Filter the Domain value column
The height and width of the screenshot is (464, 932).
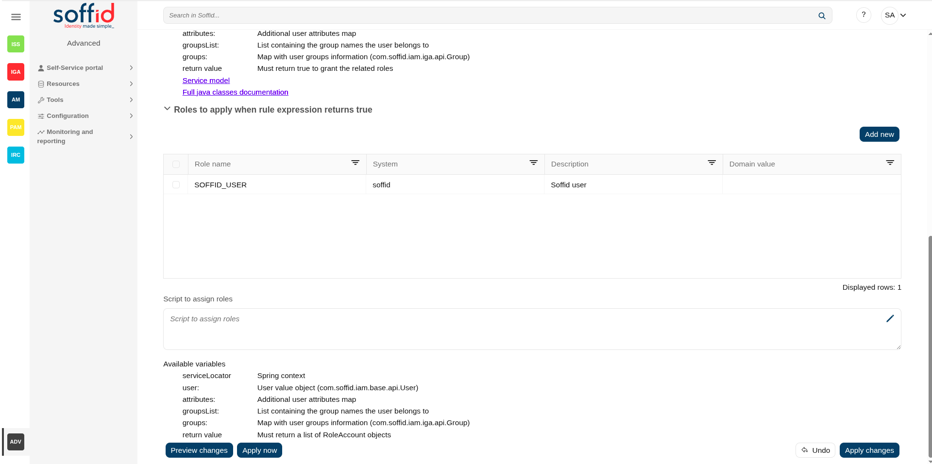pyautogui.click(x=890, y=163)
